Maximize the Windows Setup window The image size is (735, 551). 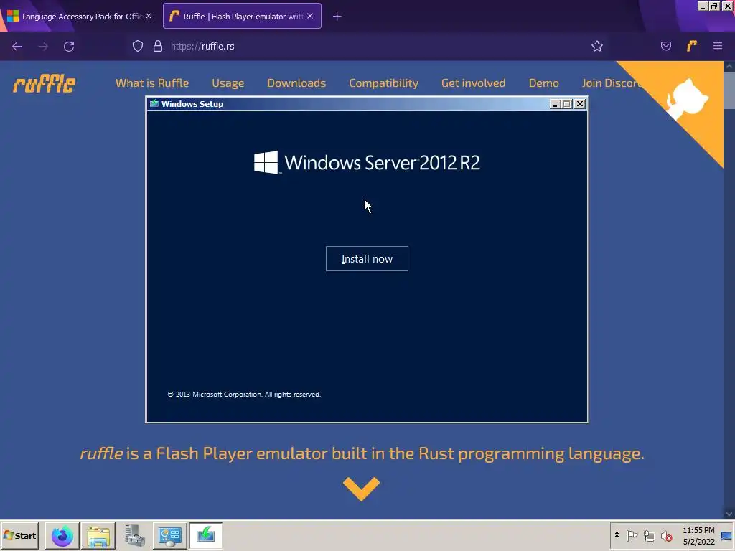567,104
